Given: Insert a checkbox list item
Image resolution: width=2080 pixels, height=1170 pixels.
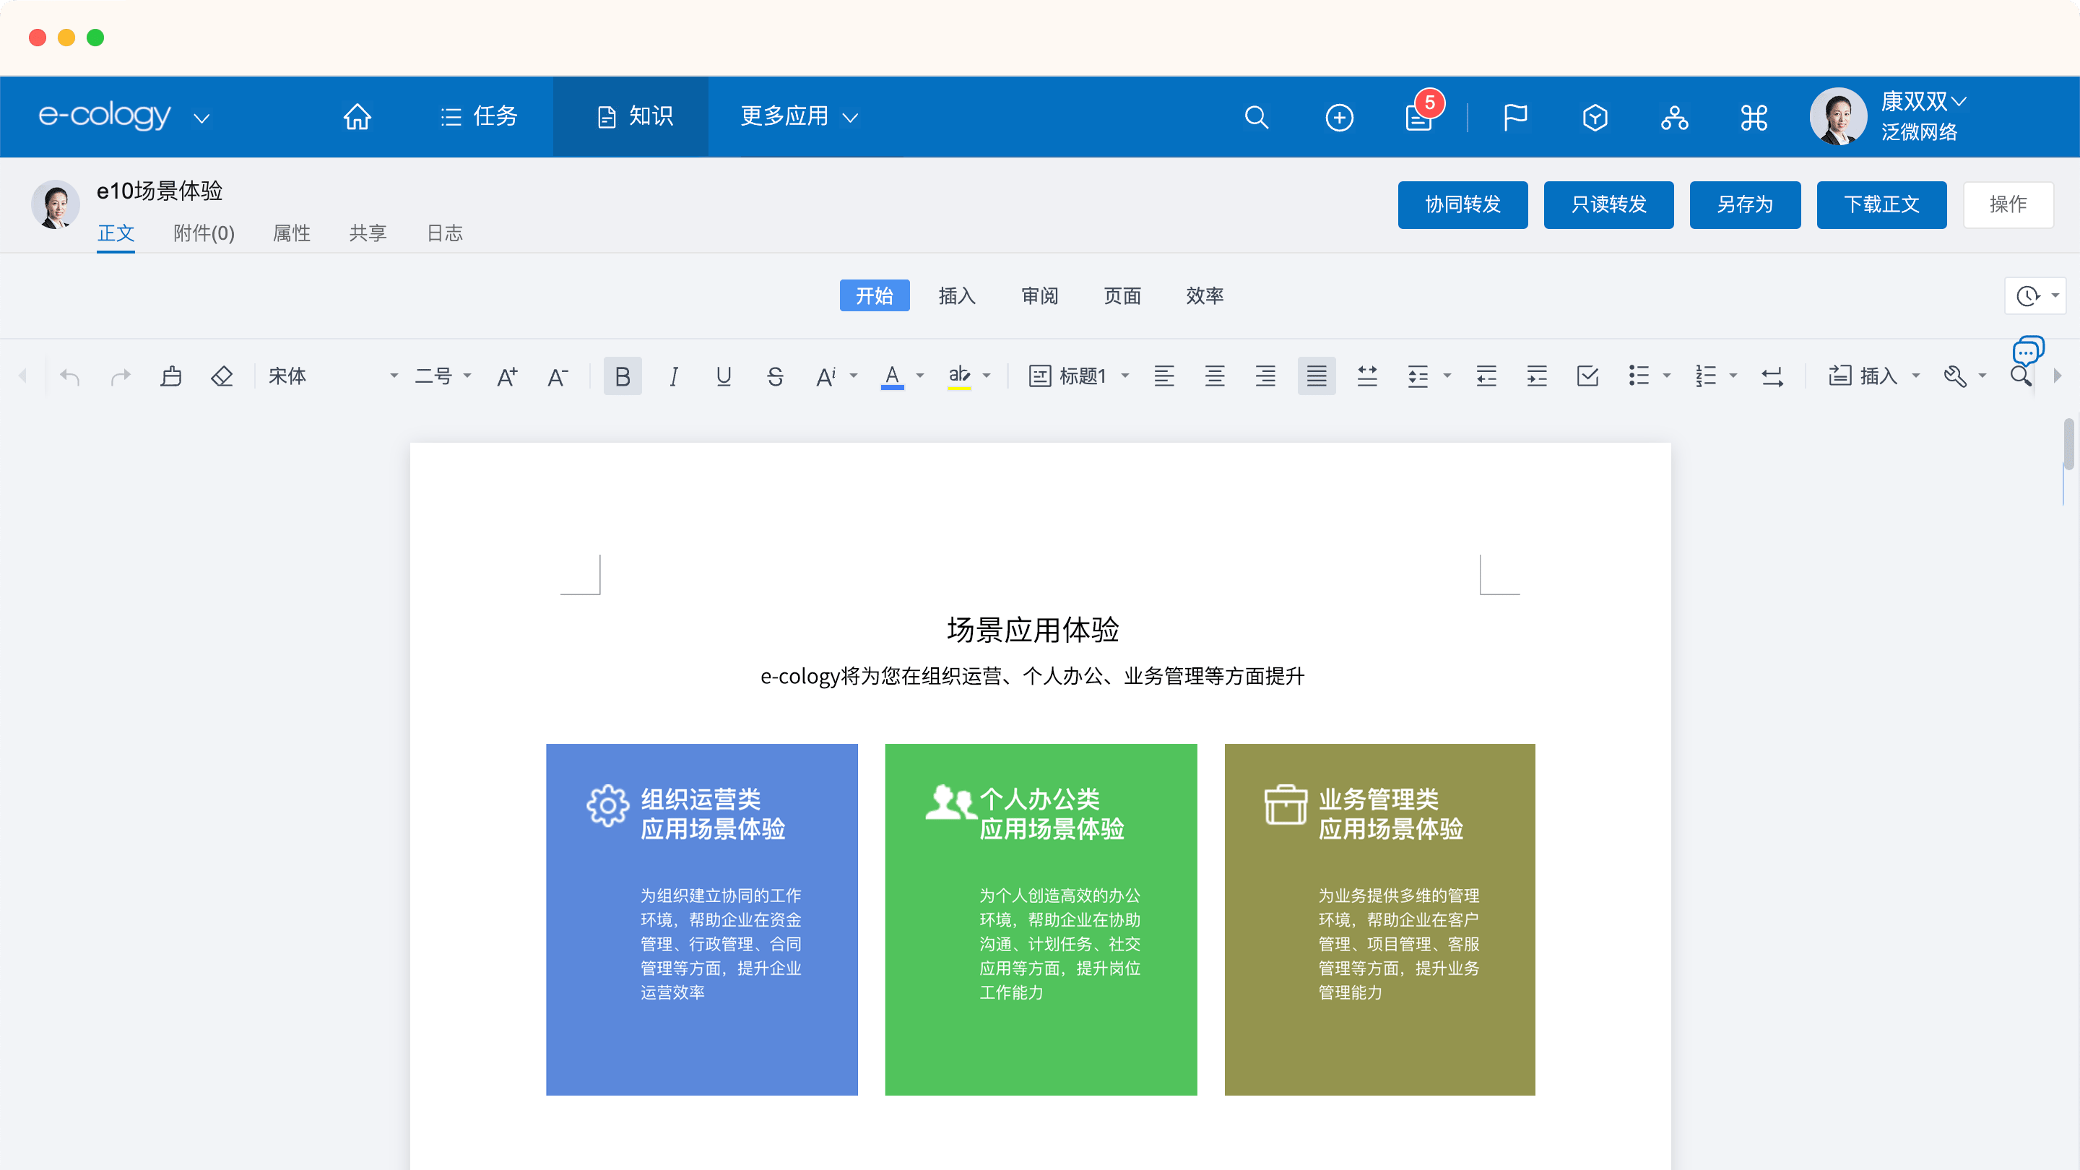Looking at the screenshot, I should [x=1587, y=376].
